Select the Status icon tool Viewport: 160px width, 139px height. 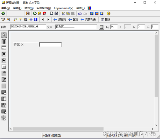(4, 118)
